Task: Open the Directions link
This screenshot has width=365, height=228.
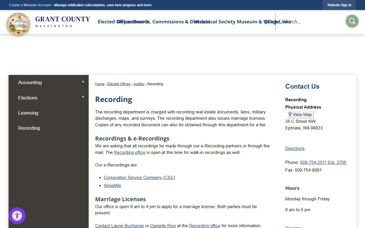Action: click(295, 148)
